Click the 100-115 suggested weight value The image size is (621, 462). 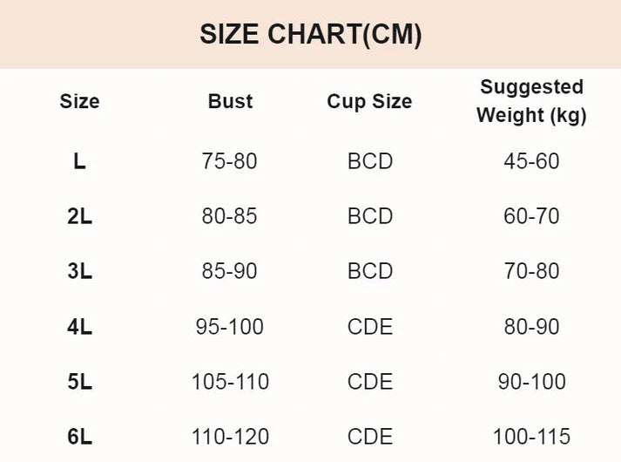click(531, 437)
